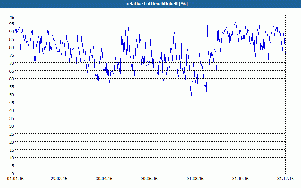Viewport: 301px width, 188px height.
Task: Click the date label 31.10.16
Action: (x=240, y=179)
